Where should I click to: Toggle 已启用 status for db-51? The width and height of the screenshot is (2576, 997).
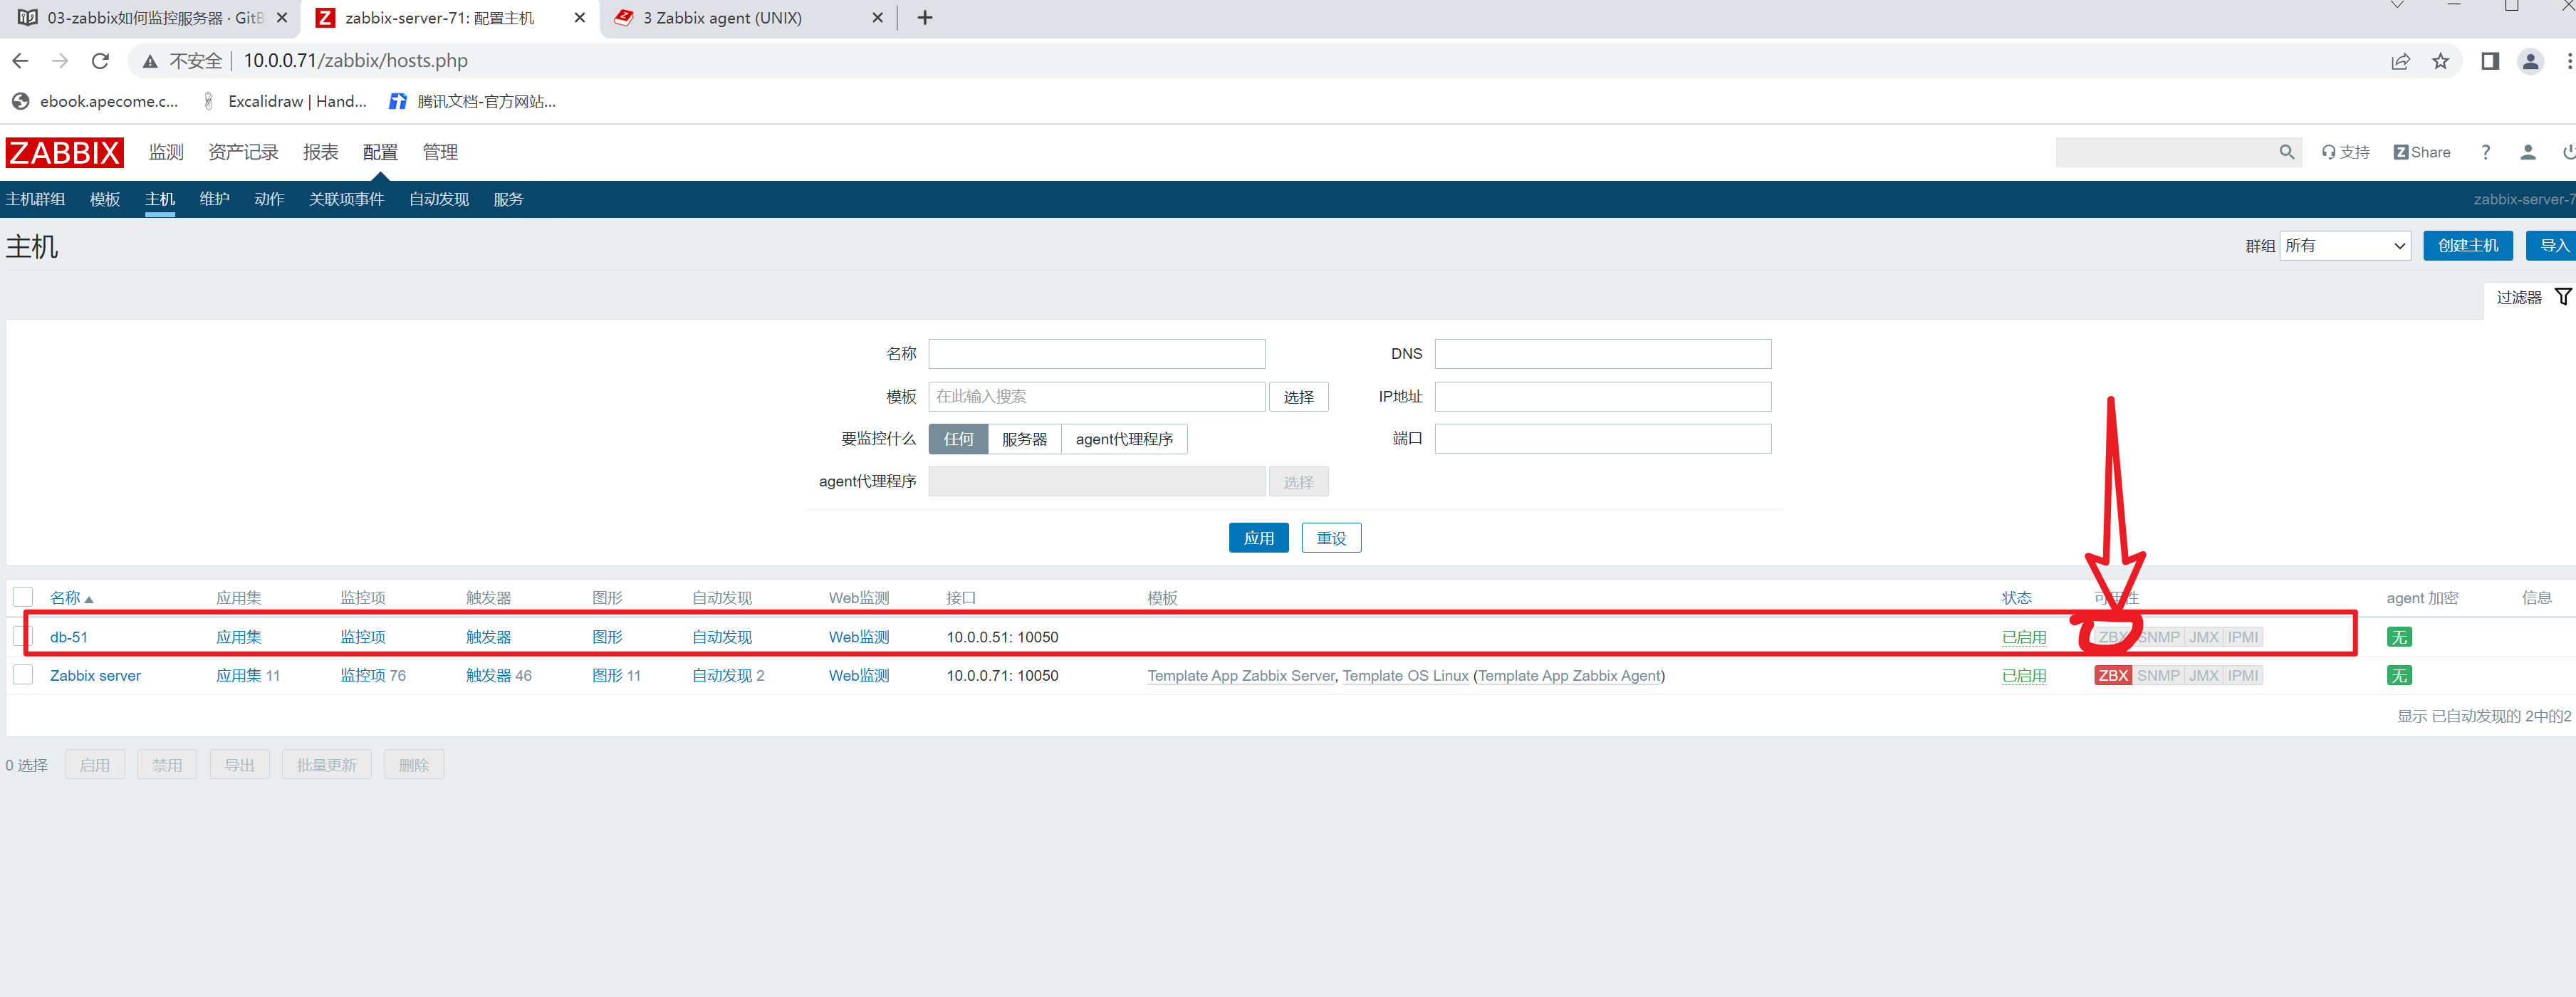[2024, 637]
